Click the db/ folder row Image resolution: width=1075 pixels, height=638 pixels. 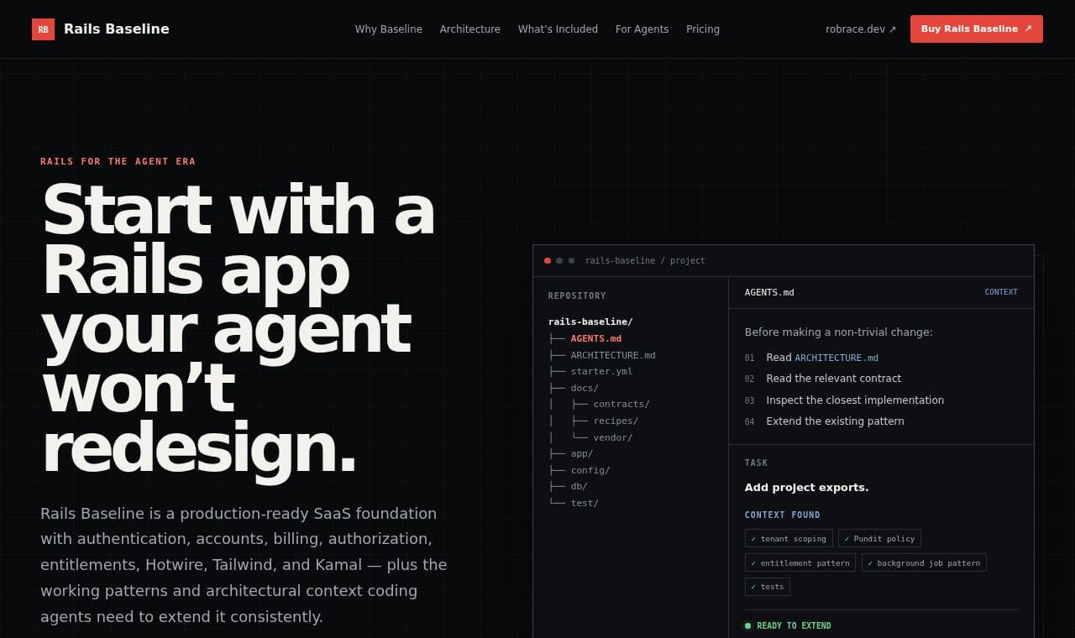pyautogui.click(x=579, y=486)
